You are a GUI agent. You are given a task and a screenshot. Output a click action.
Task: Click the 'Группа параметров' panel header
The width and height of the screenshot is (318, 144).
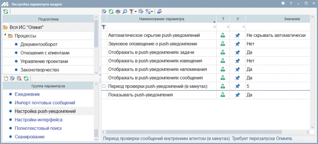point(48,86)
